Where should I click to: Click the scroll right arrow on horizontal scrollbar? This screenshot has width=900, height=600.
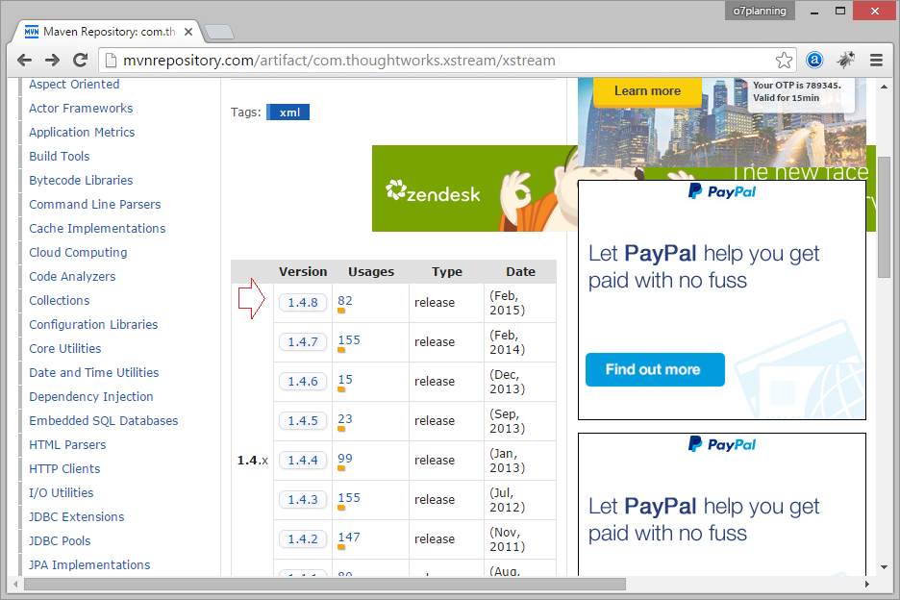click(866, 585)
